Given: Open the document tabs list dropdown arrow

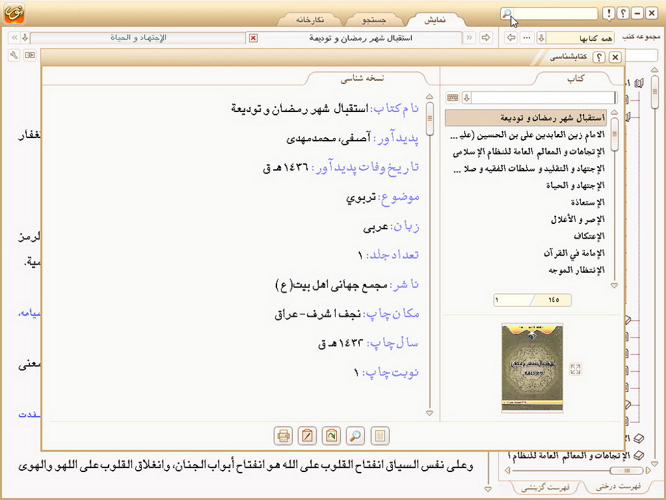Looking at the screenshot, I should 25,38.
